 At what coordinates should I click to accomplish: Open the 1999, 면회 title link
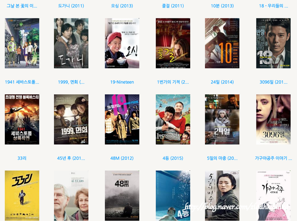coord(71,82)
